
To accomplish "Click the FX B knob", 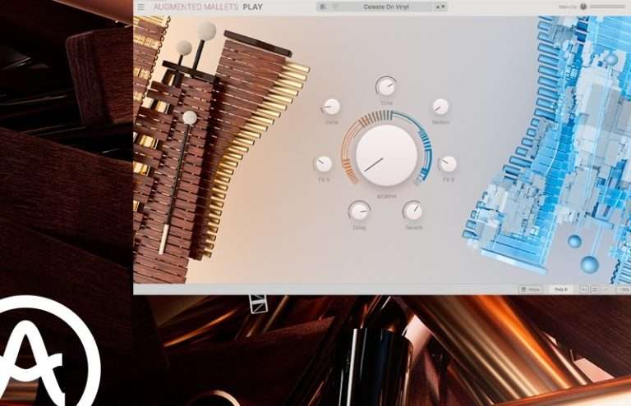I will coord(448,164).
